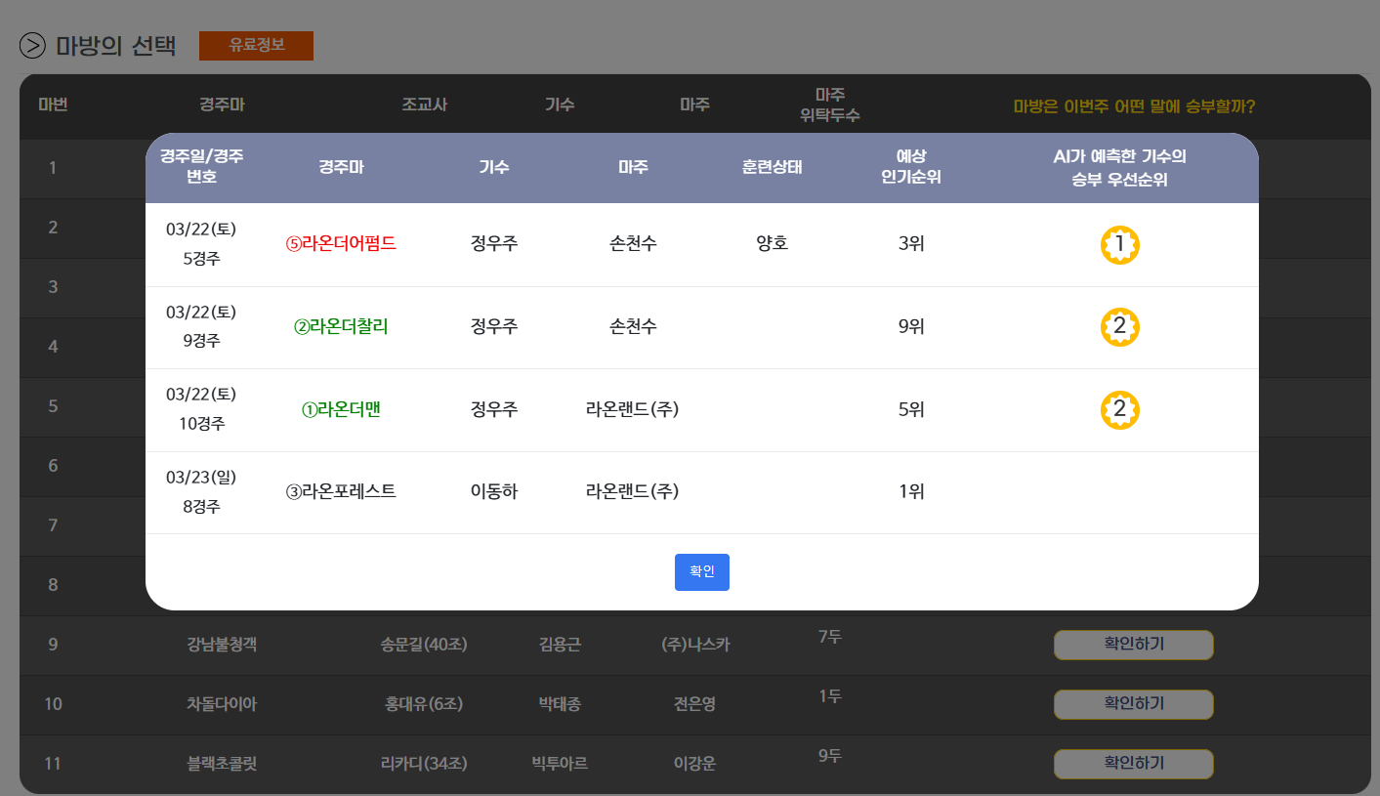Open the red horse name ⑤라온더어펌드
The width and height of the screenshot is (1380, 796).
tap(341, 244)
